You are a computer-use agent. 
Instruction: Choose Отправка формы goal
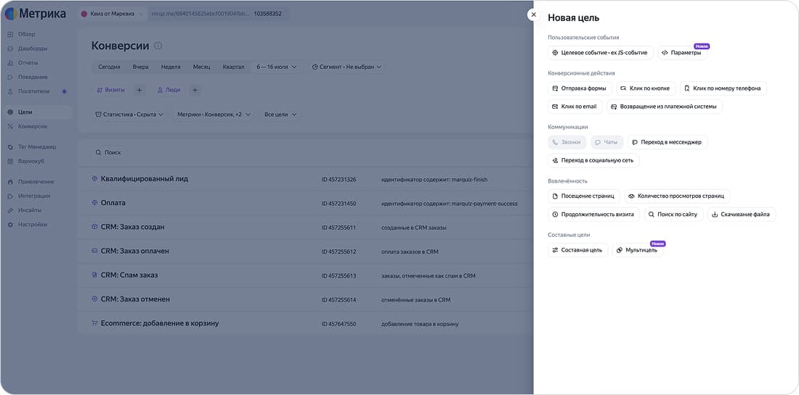click(x=580, y=88)
